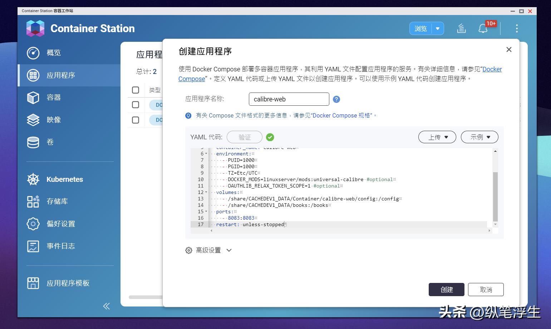This screenshot has width=551, height=329.
Task: Collapse the volumes block fold arrow, line 12
Action: click(x=206, y=193)
